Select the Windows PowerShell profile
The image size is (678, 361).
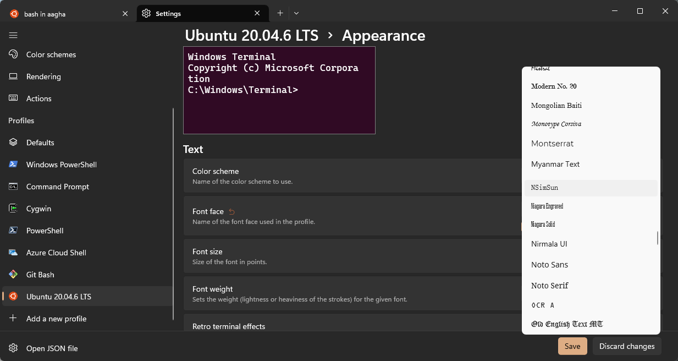(87, 165)
